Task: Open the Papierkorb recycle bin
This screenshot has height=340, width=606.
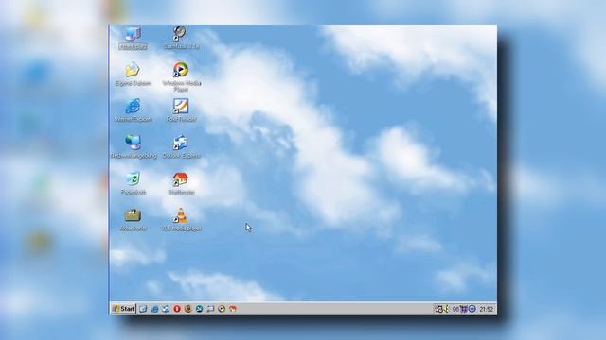Action: 133,183
